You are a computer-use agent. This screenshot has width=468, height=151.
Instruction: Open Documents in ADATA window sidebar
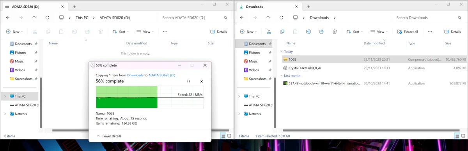(x=23, y=44)
